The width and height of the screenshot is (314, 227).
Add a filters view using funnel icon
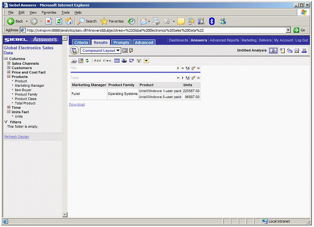139,61
